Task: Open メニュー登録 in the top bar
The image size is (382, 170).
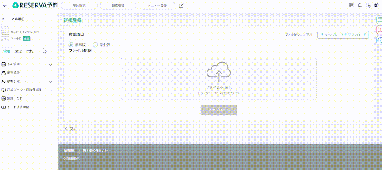Action: tap(157, 6)
